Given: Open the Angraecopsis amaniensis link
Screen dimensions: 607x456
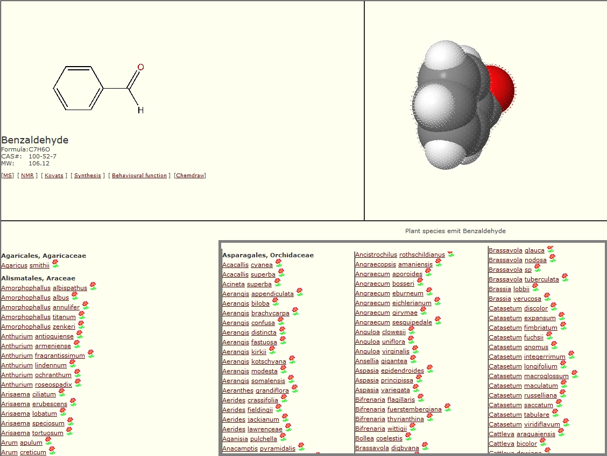Looking at the screenshot, I should [394, 264].
